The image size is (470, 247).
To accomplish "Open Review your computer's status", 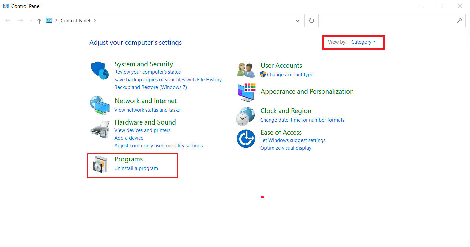I will click(148, 72).
